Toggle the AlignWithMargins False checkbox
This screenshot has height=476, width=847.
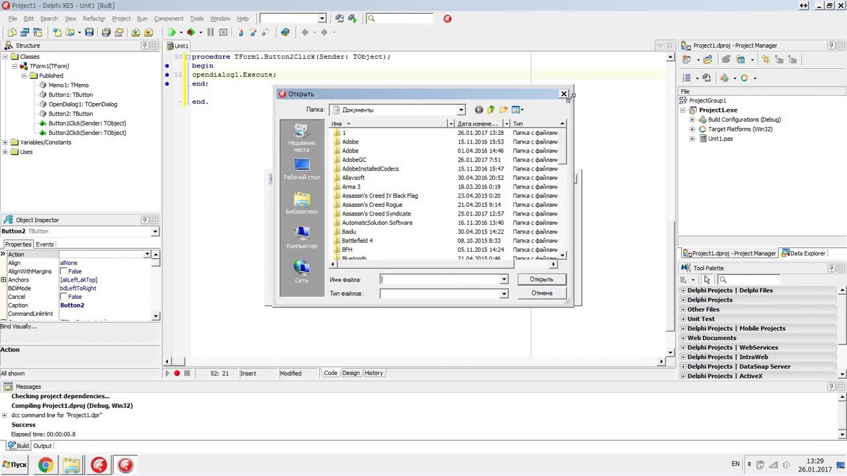pos(64,272)
